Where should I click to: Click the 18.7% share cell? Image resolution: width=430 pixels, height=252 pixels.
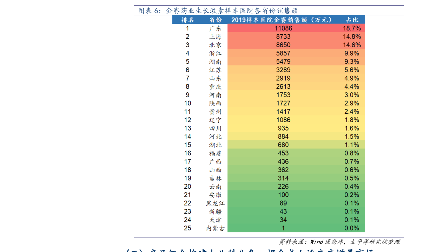tap(352, 28)
